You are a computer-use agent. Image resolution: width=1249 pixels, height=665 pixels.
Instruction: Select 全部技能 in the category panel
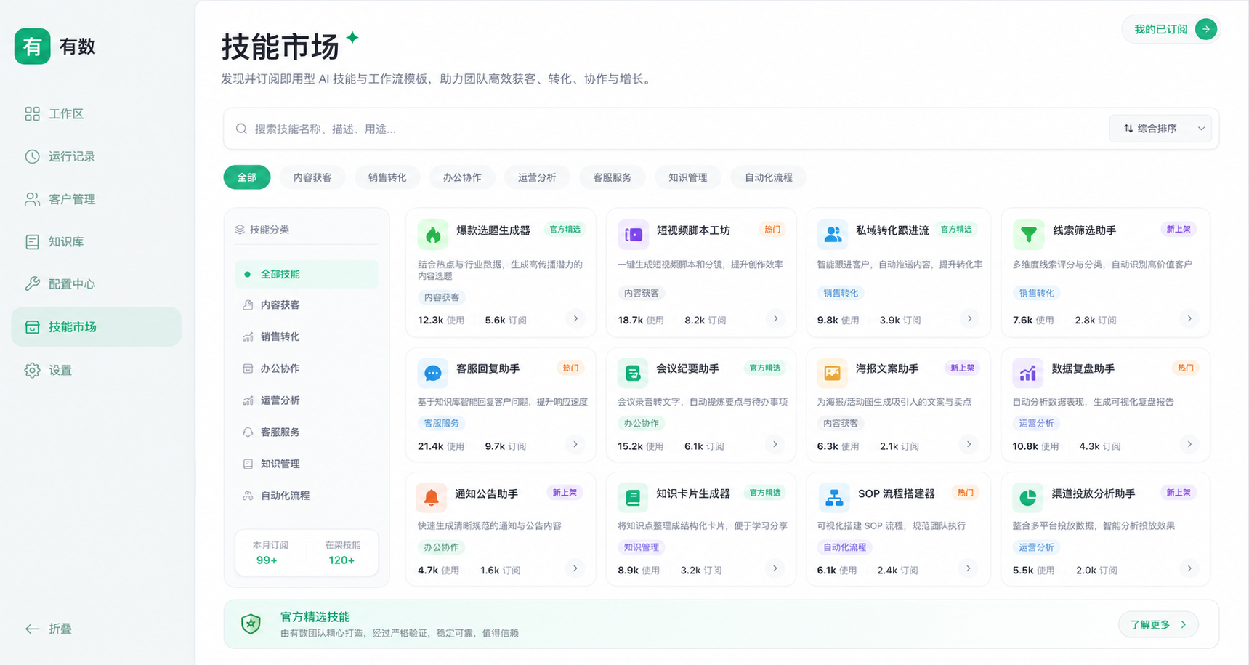307,274
